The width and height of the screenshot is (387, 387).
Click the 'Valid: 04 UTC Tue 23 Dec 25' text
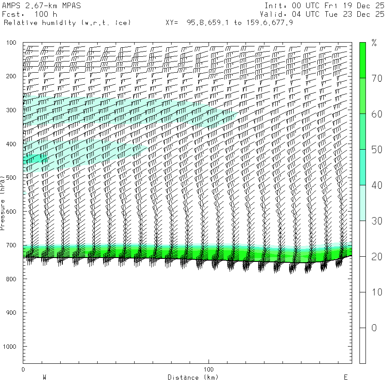click(322, 14)
